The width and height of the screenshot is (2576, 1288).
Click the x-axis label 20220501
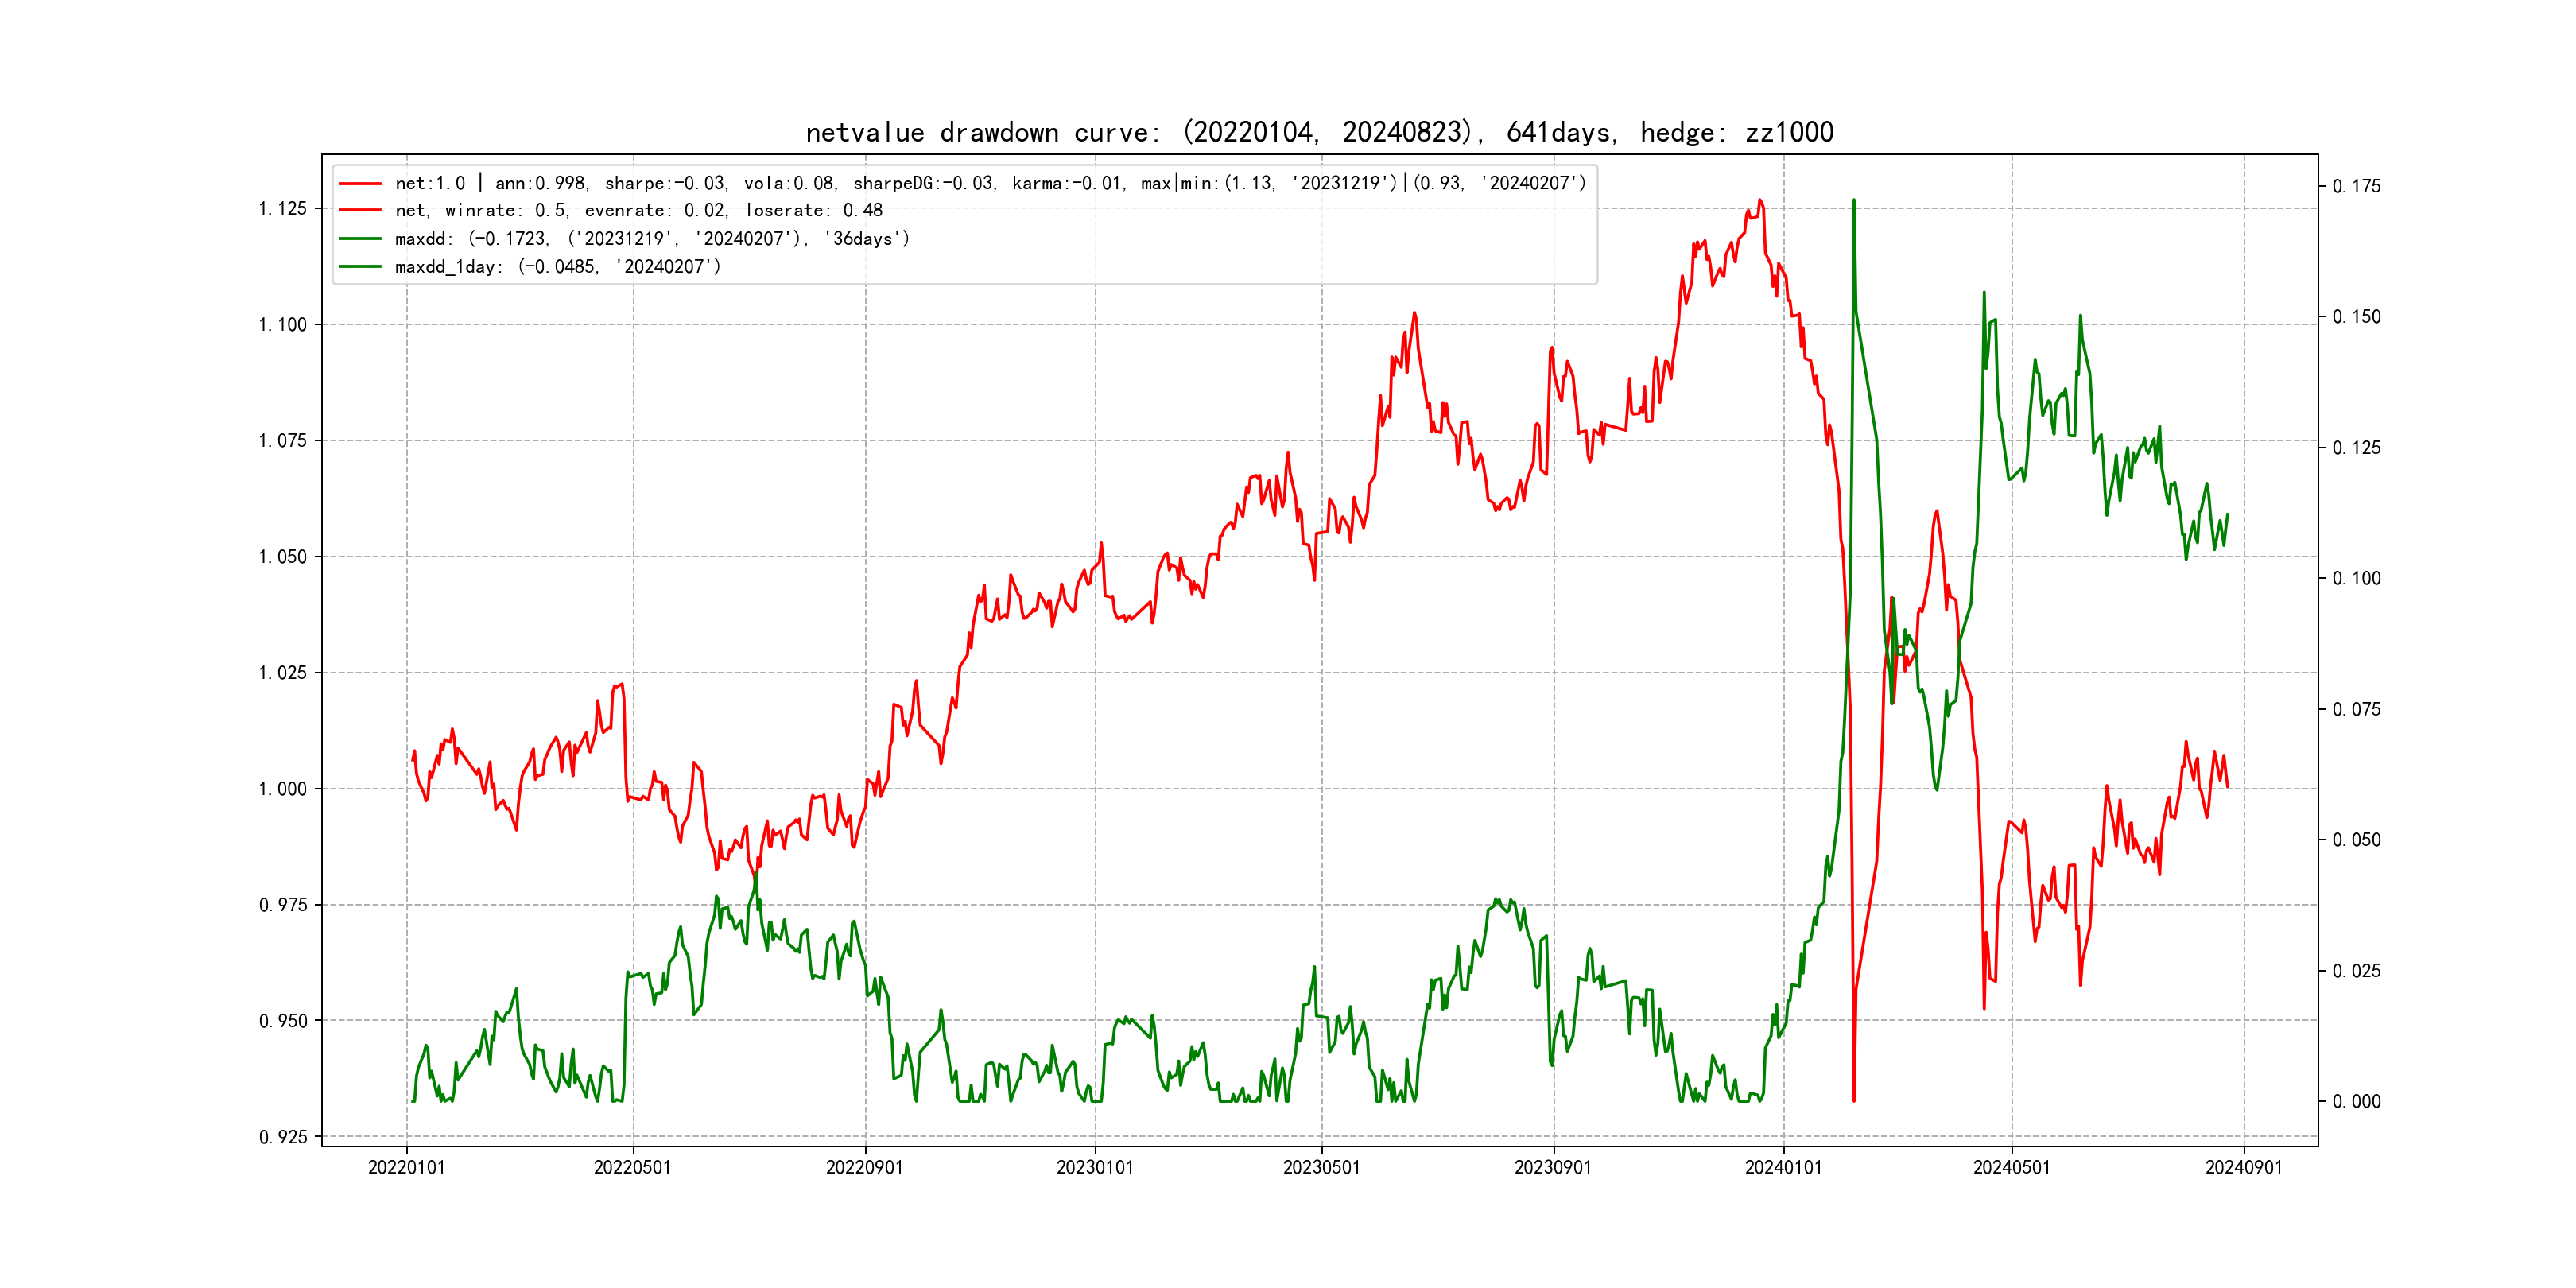(x=632, y=1167)
